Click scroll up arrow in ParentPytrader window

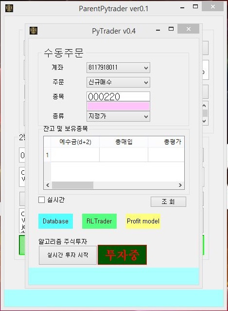tap(205, 106)
